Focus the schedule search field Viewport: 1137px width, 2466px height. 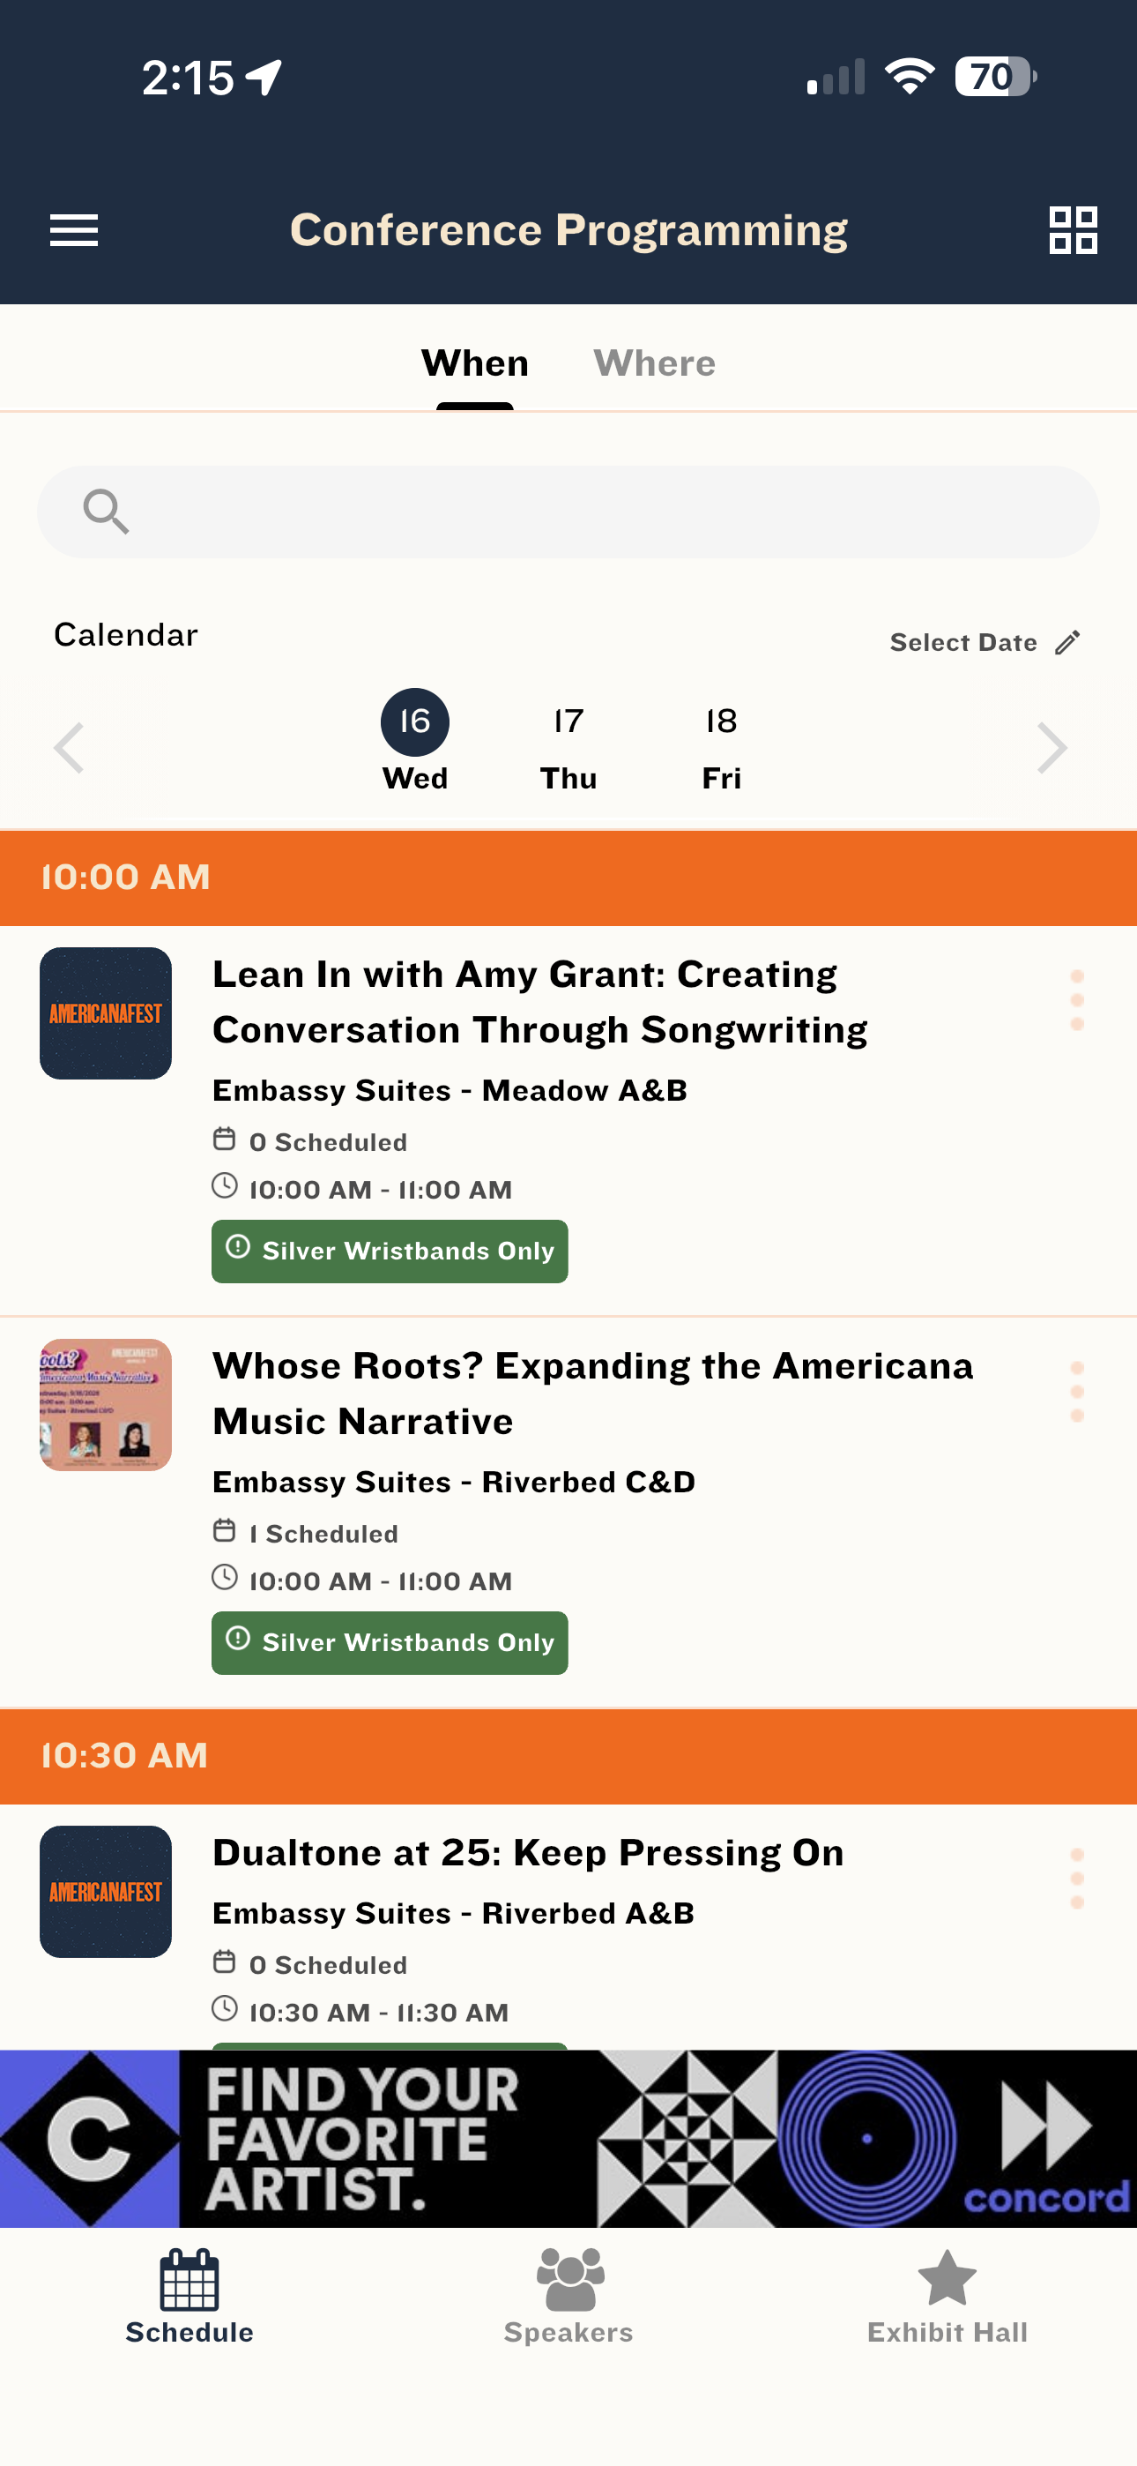pyautogui.click(x=568, y=512)
